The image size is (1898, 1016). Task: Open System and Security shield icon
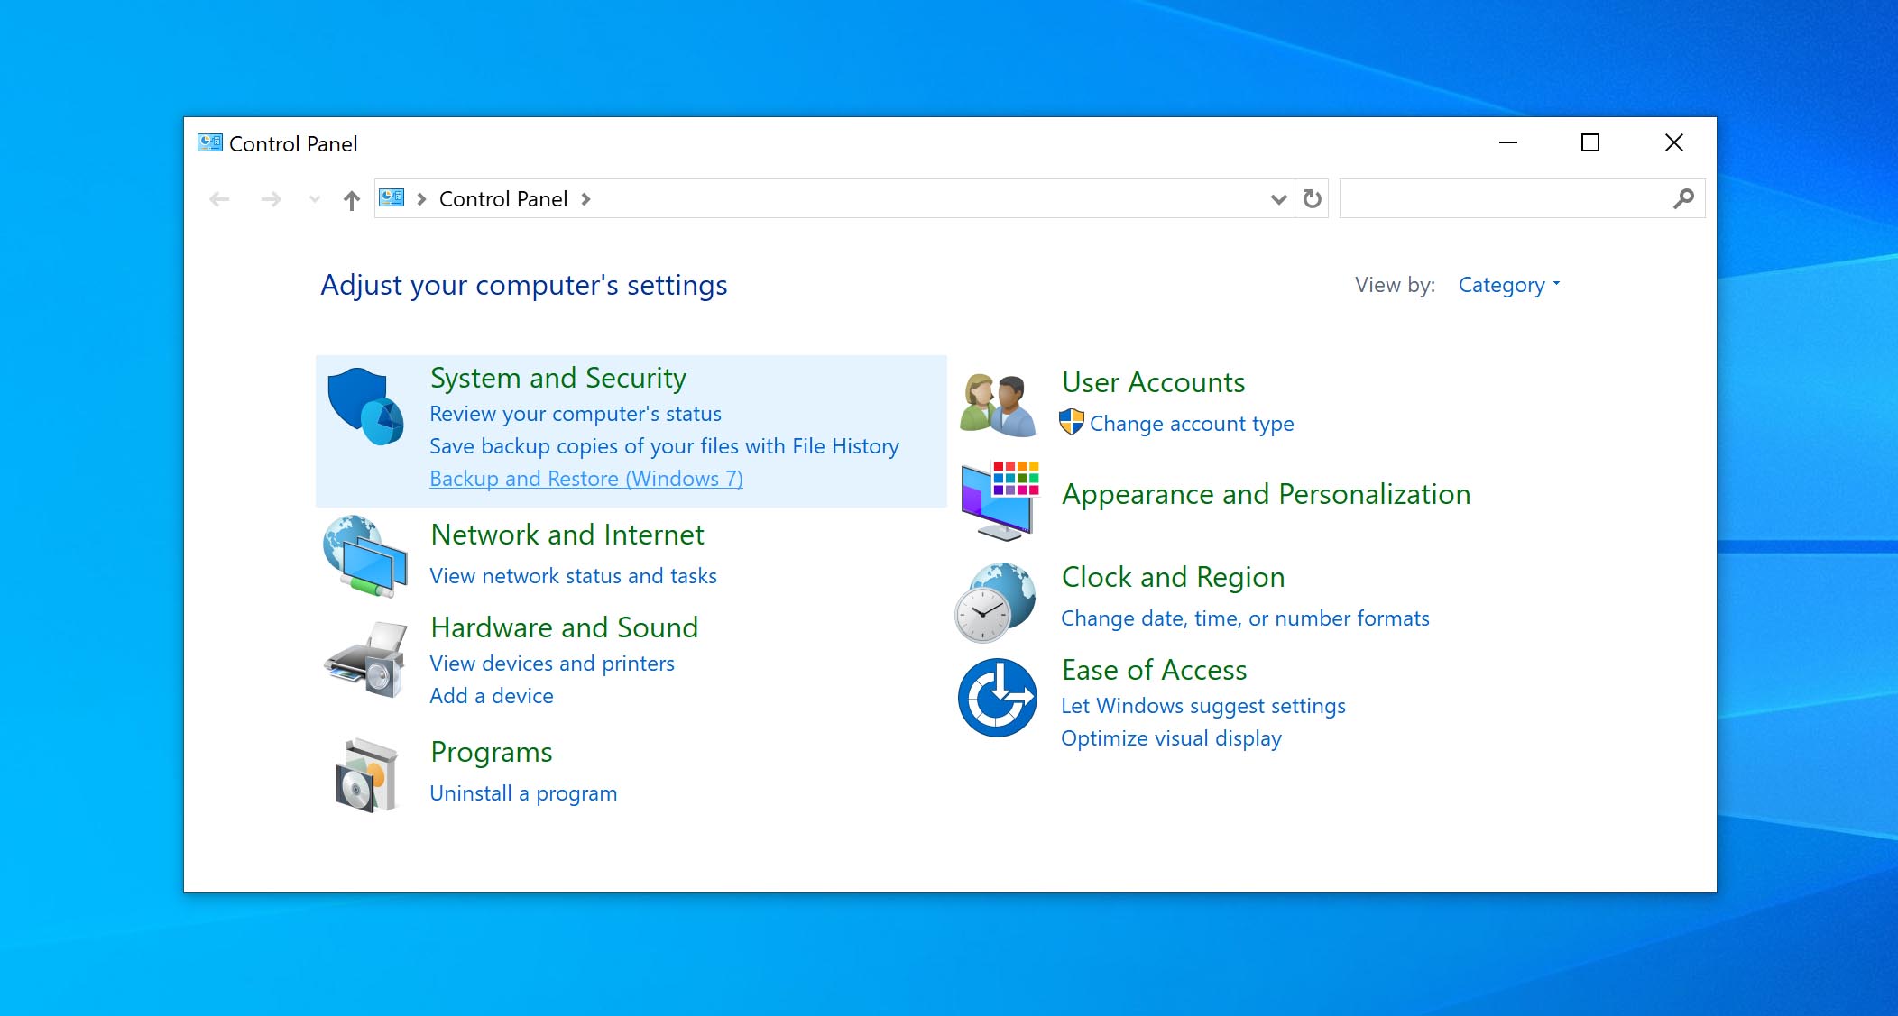click(365, 407)
